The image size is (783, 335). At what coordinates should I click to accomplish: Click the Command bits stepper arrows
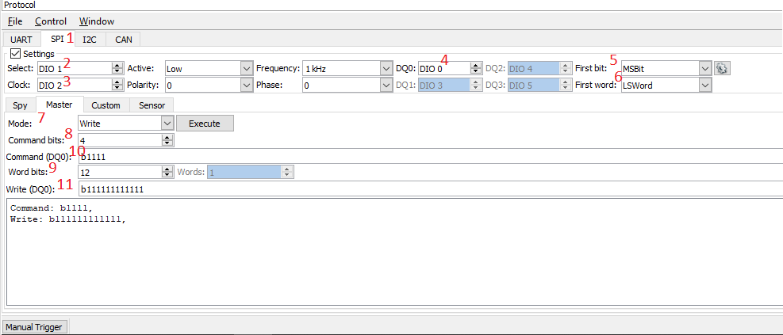pyautogui.click(x=168, y=141)
